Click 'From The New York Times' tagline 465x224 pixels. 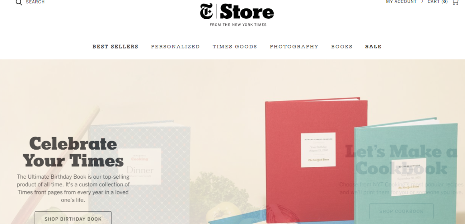(238, 25)
